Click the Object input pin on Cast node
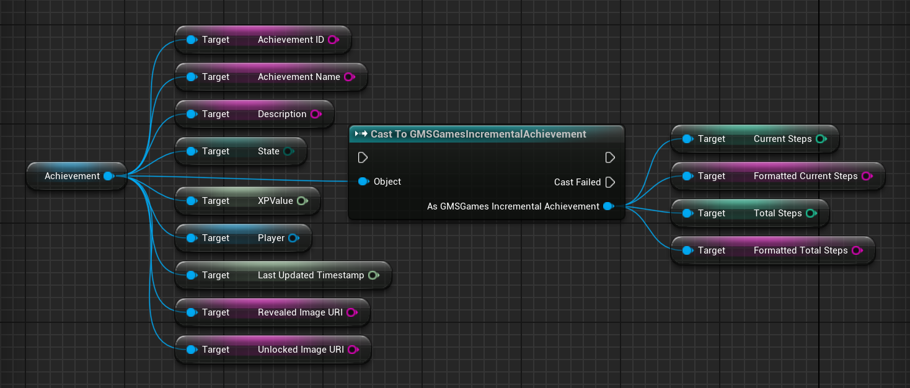The width and height of the screenshot is (910, 388). click(x=363, y=182)
